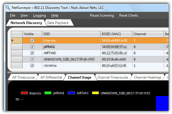Click the row selector for the UNKNOWN_SSID row

17,59
